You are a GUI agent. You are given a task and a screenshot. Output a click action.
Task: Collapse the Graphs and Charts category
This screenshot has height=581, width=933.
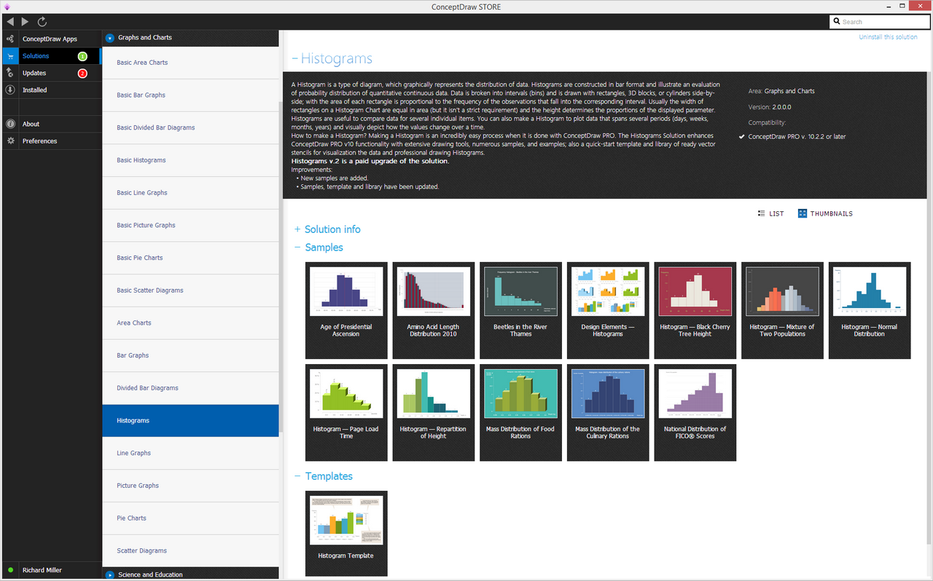[x=110, y=38]
